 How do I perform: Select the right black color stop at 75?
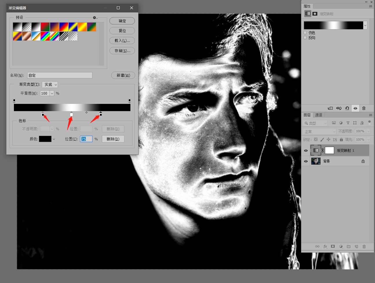101,114
